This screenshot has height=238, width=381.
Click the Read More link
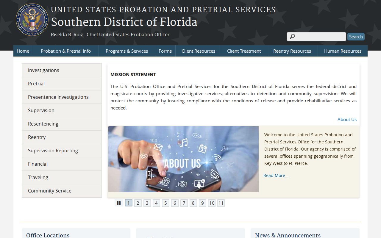coord(277,176)
